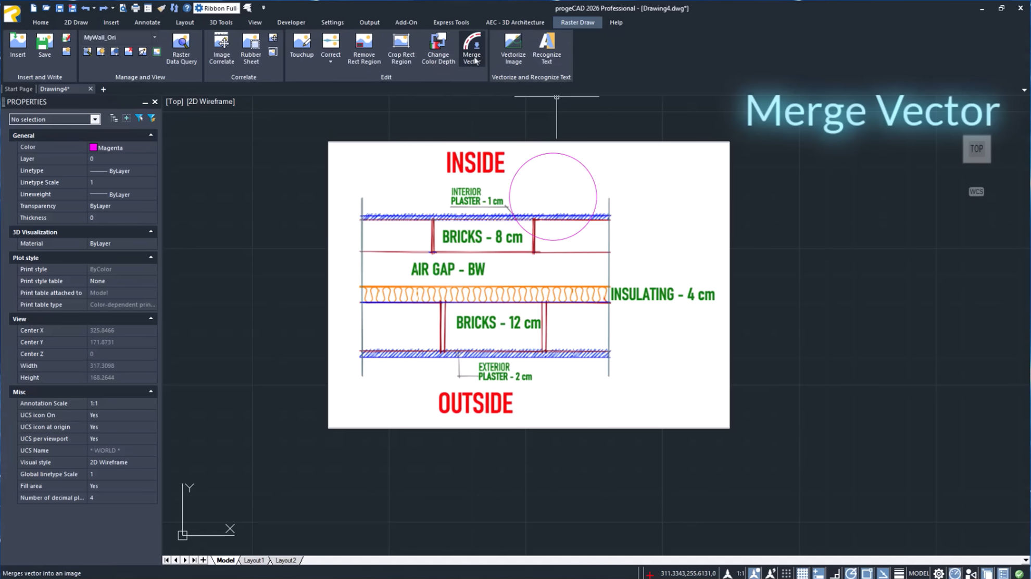Screen dimensions: 1031x579
Task: Click the Print preview icon in quick access
Action: tap(123, 8)
